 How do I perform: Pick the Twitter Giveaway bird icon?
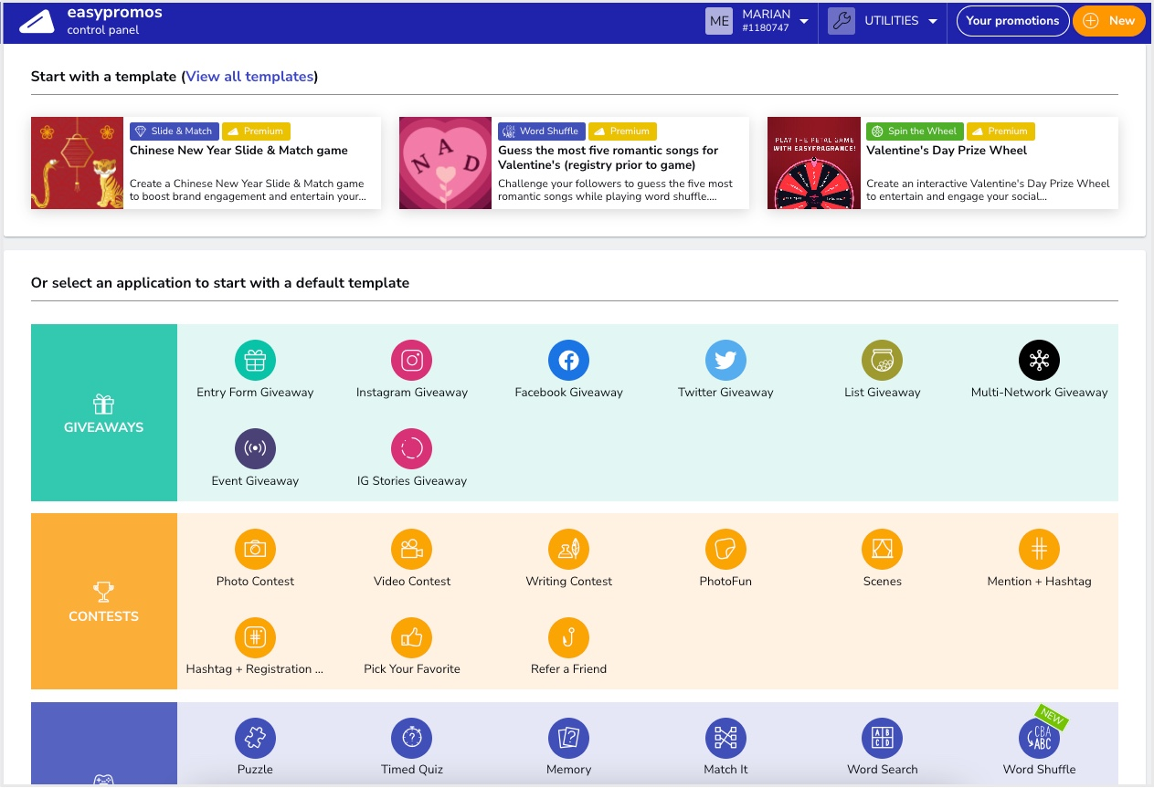(x=725, y=361)
